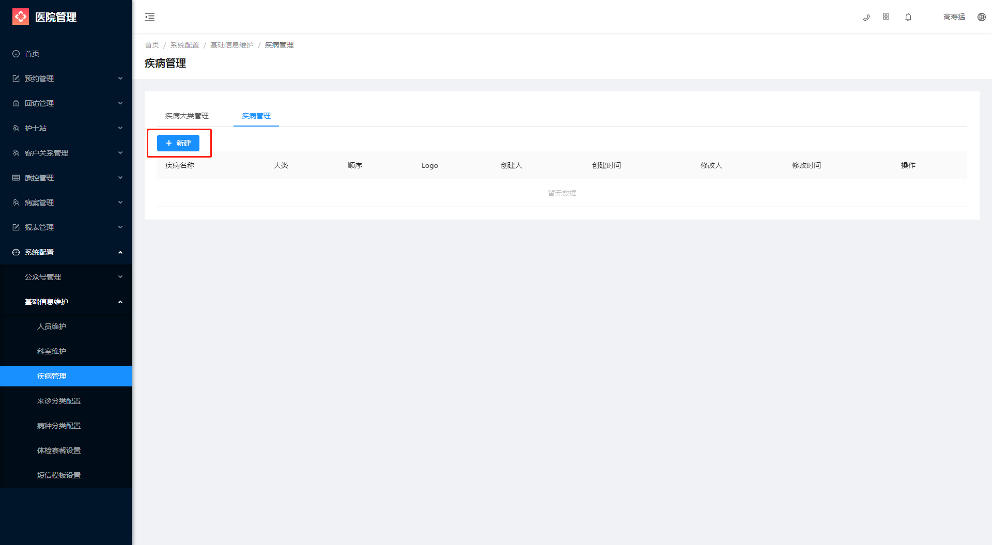Click the hospital management logo icon
This screenshot has width=992, height=545.
(x=21, y=17)
